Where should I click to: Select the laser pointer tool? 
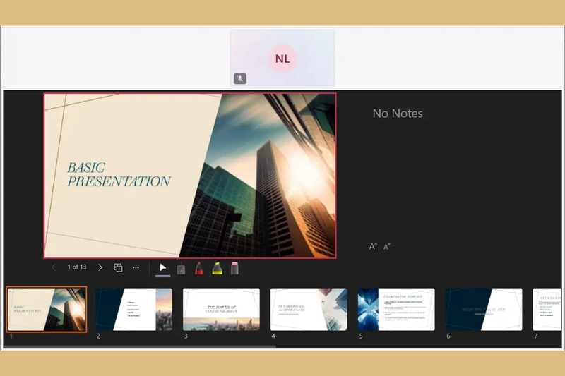(x=181, y=268)
